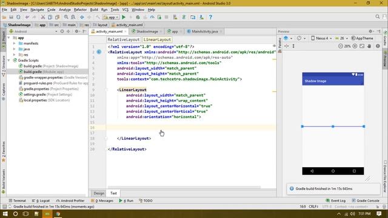
Task: Click the pan hand icon in preview
Action: [x=369, y=46]
